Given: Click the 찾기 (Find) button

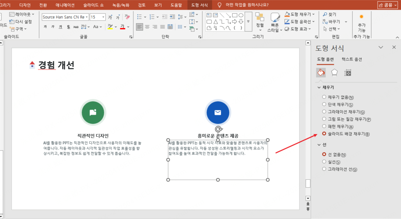Looking at the screenshot, I should click(x=329, y=14).
